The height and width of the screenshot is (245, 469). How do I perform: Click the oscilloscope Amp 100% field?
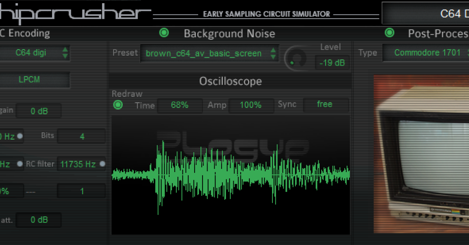point(251,105)
